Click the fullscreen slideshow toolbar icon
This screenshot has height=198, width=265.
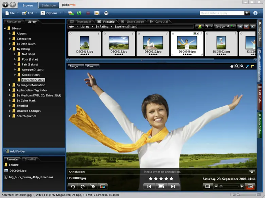[97, 13]
